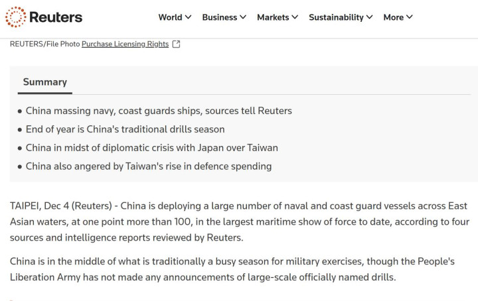Viewport: 478px width, 301px height.
Task: Expand the chevron next to Markets
Action: coord(295,17)
